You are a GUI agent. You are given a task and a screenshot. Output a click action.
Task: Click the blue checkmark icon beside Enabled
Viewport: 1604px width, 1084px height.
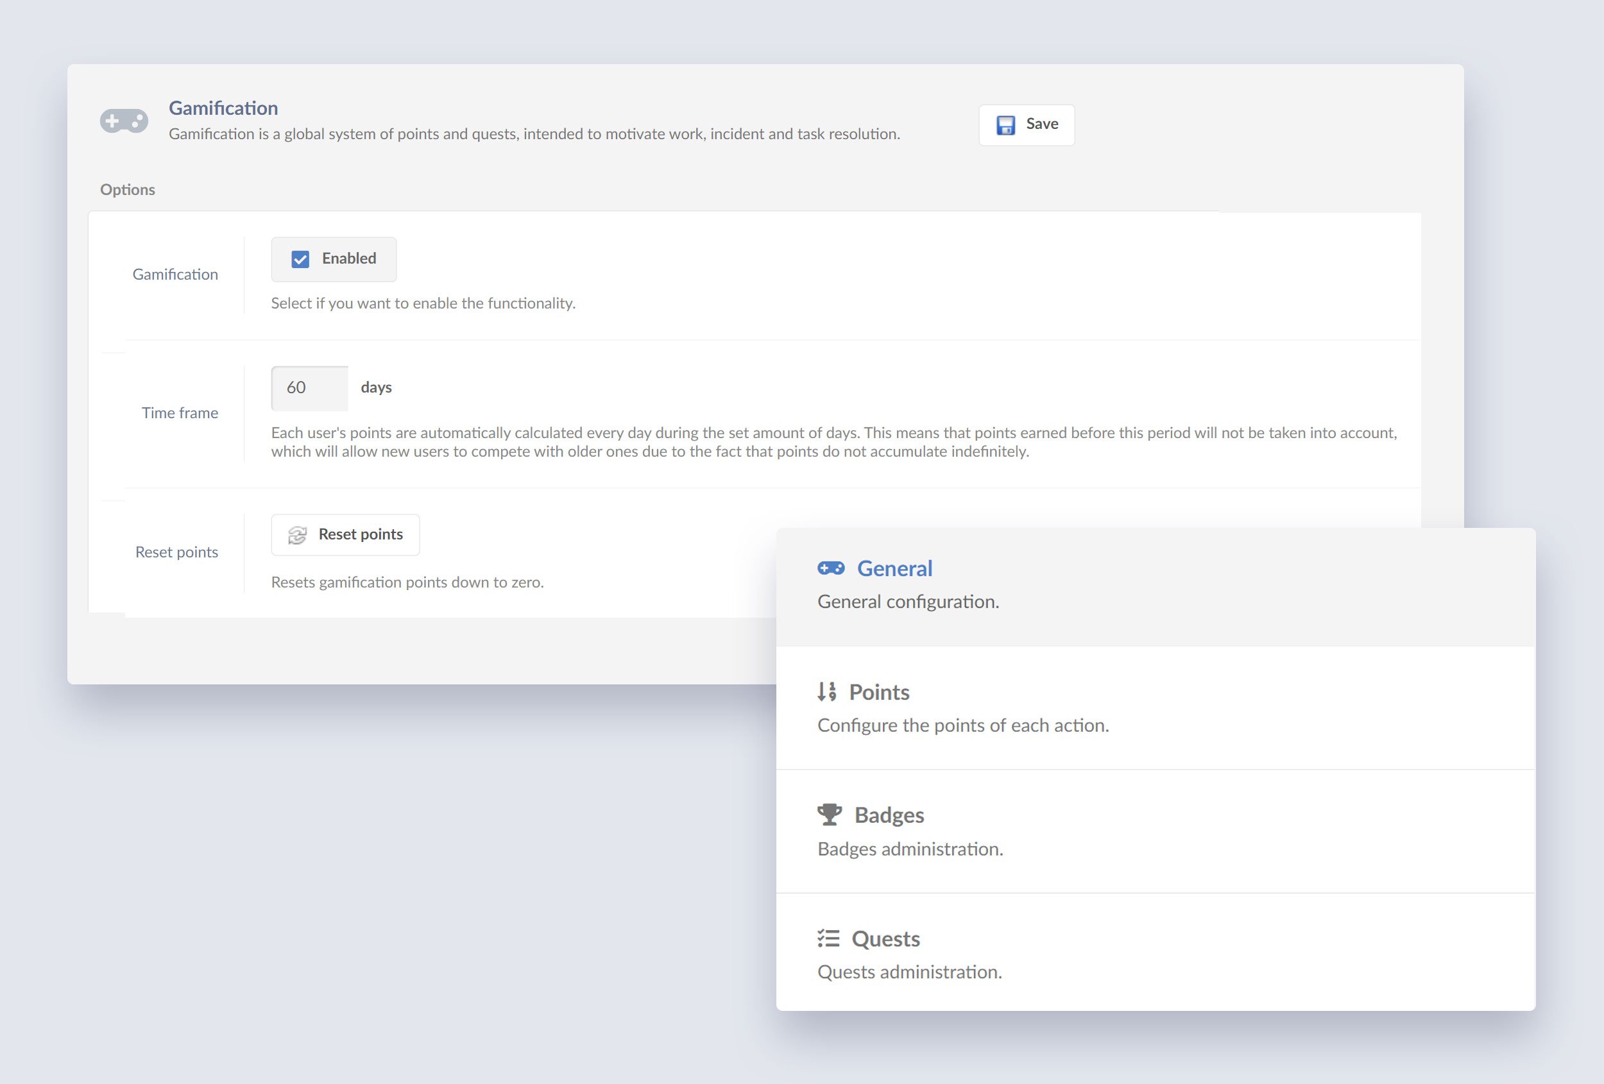301,258
